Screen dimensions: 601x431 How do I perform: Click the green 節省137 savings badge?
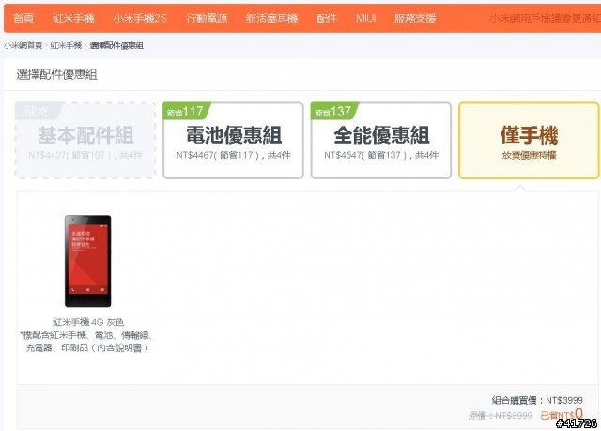[334, 112]
